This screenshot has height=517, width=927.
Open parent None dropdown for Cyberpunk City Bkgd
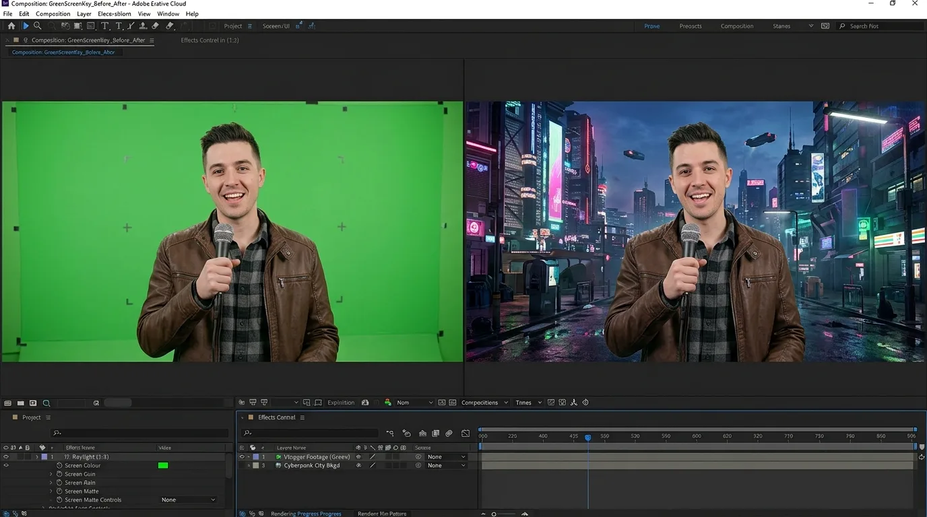[446, 466]
